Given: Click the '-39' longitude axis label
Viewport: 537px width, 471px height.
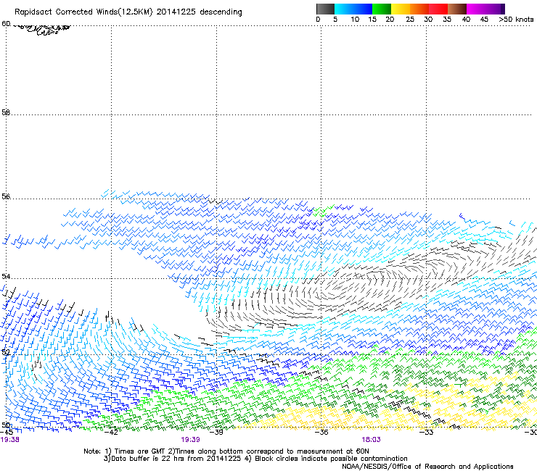Looking at the screenshot, I should 217,433.
